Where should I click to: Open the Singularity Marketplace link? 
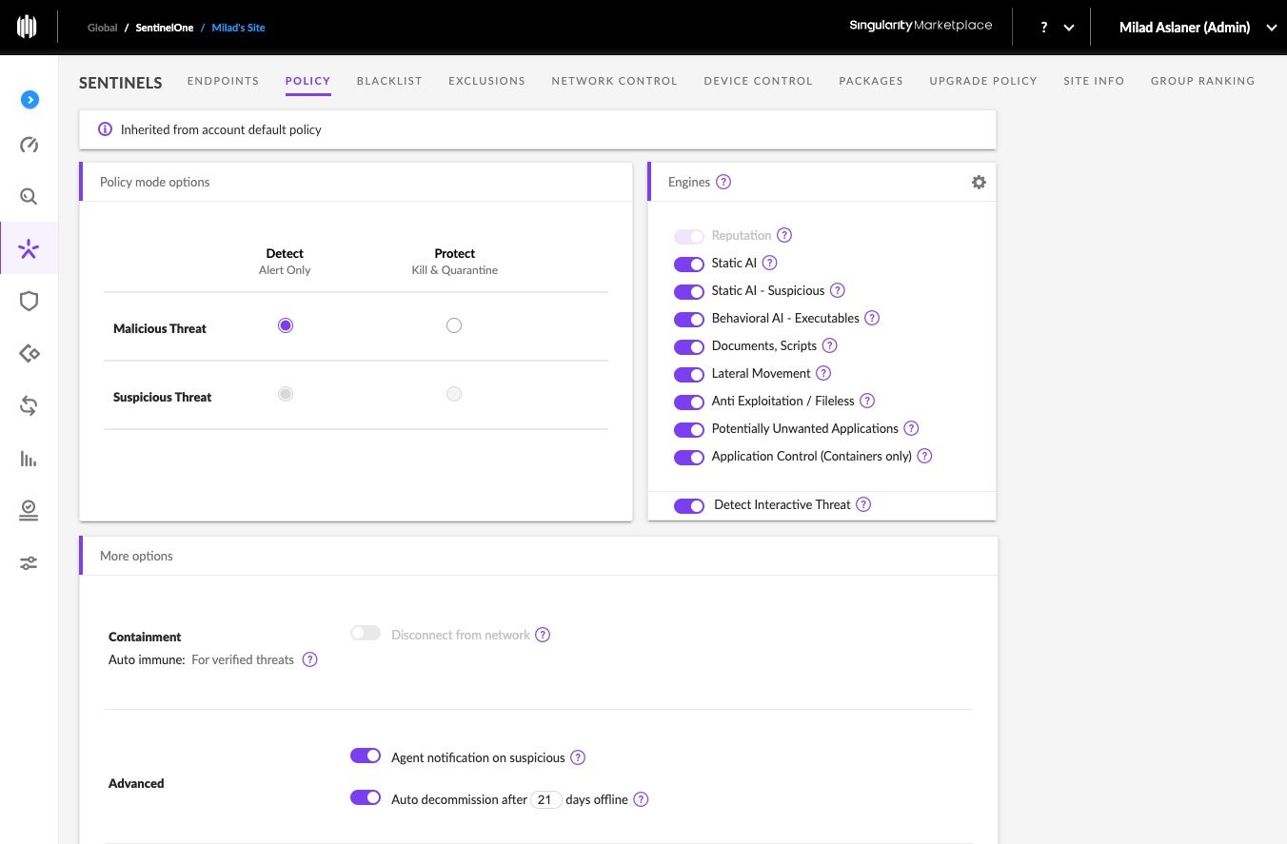point(921,26)
